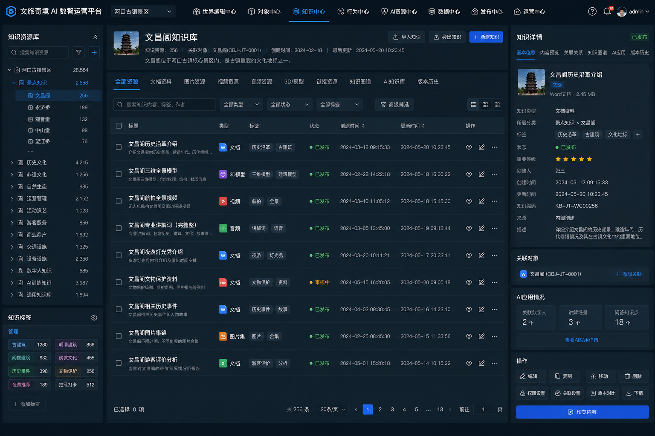655x436 pixels.
Task: Switch to 版本历史 tab in 知识详情
Action: 640,53
